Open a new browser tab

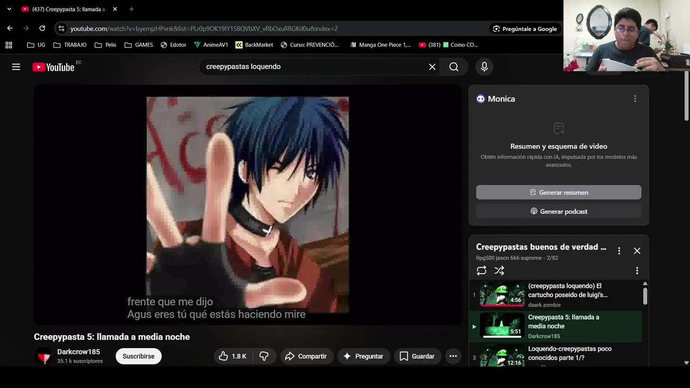pyautogui.click(x=131, y=9)
